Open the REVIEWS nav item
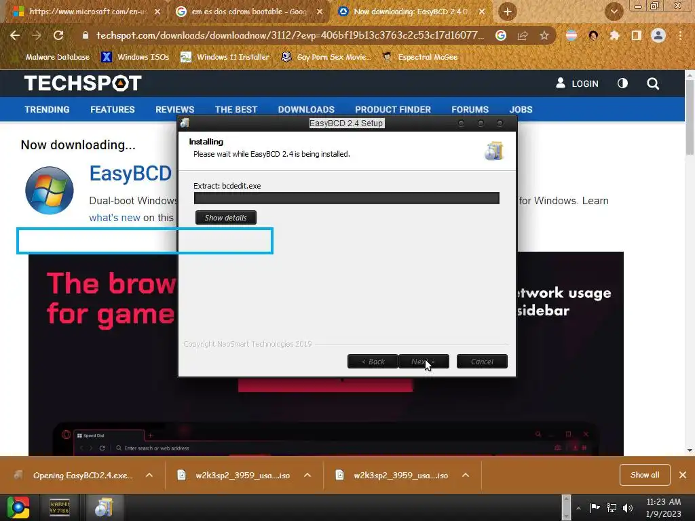Screen dimensions: 695x521 pos(174,109)
